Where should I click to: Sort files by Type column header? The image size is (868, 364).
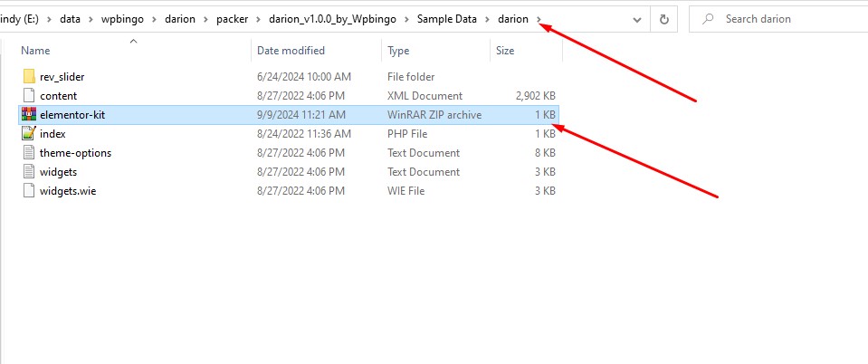399,51
